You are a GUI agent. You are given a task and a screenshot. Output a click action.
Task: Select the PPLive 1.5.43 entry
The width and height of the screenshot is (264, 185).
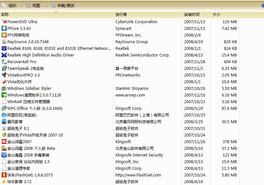(x=19, y=28)
